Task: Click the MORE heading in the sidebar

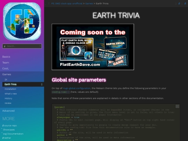Action: 8,119
